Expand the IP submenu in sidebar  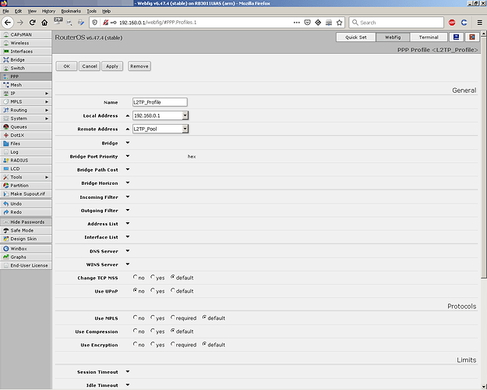pyautogui.click(x=26, y=94)
